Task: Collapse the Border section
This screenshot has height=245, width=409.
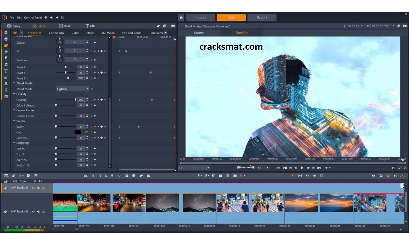Action: (x=14, y=121)
